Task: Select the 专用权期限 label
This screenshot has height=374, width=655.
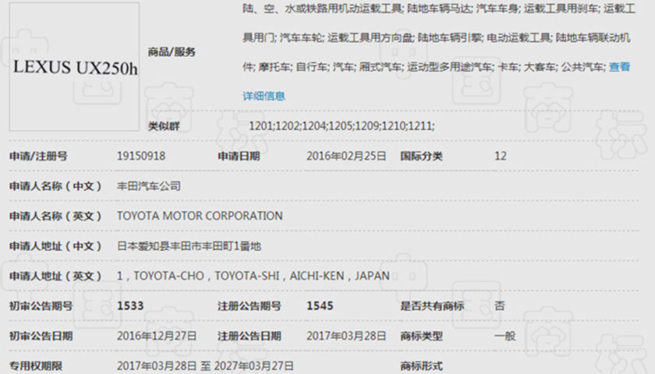Action: (x=36, y=366)
